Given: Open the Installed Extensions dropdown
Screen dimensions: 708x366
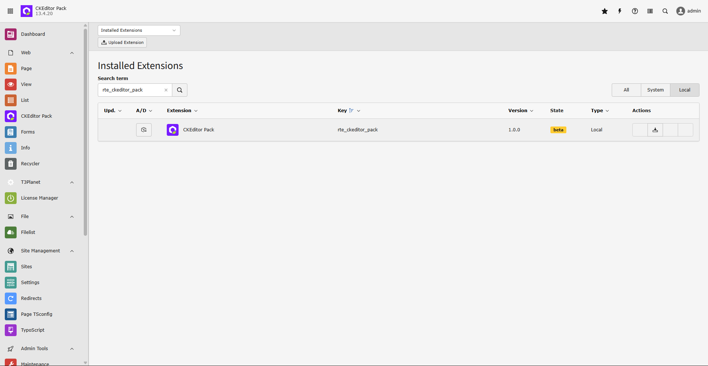Looking at the screenshot, I should click(139, 30).
